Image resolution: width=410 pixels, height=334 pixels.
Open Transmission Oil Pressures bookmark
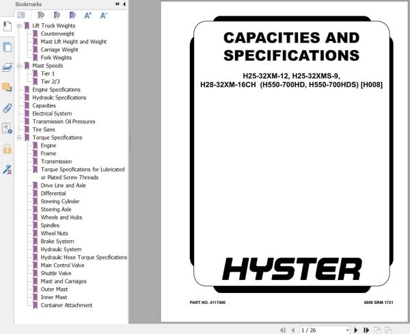tap(64, 122)
